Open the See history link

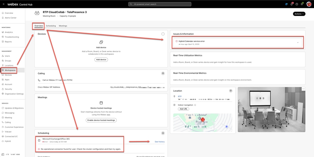[x=160, y=142]
